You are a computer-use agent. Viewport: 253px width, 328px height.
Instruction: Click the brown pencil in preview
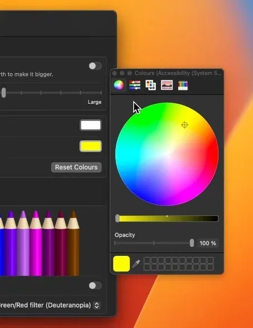[x=73, y=244]
